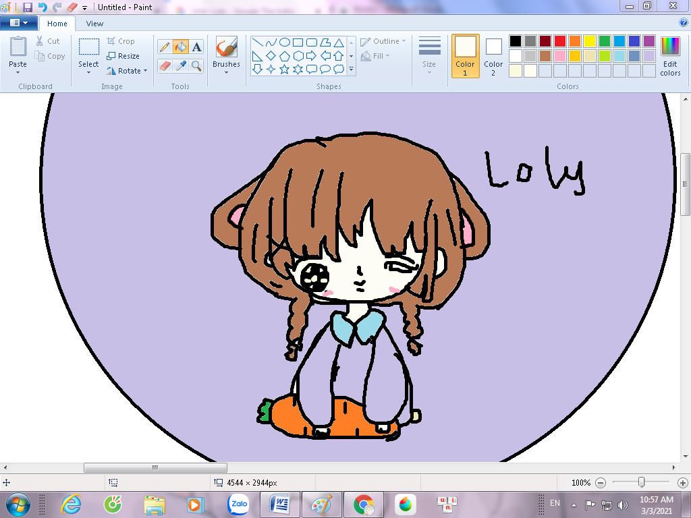Choose the Line shape
691x518 pixels.
(x=258, y=42)
